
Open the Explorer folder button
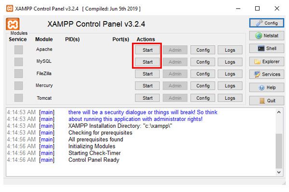click(266, 61)
